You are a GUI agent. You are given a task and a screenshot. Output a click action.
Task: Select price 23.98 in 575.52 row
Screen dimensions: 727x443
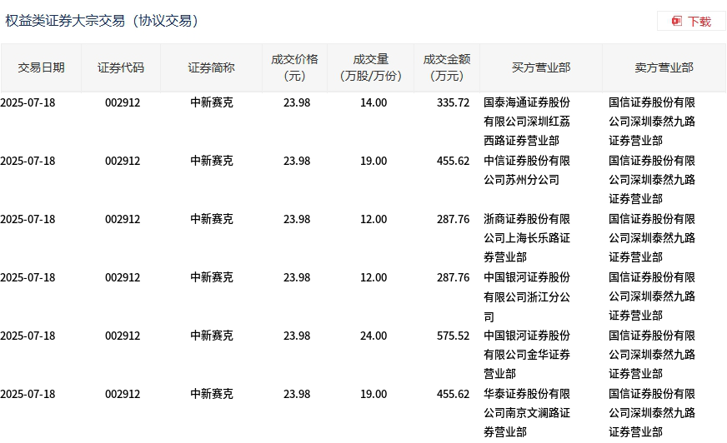point(297,336)
